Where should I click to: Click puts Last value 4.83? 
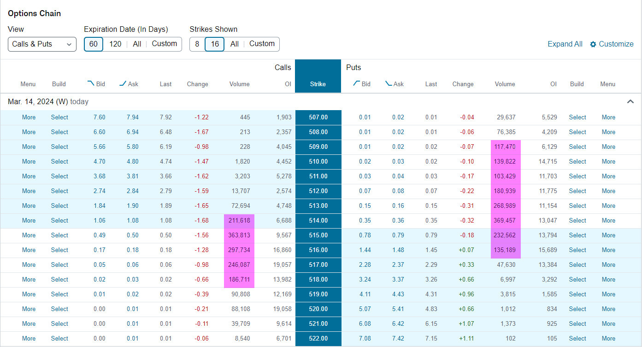431,309
